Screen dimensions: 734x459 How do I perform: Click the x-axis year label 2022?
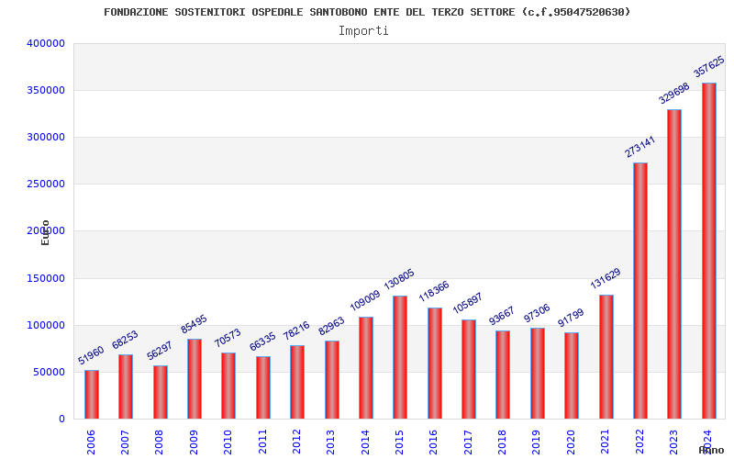(x=639, y=442)
